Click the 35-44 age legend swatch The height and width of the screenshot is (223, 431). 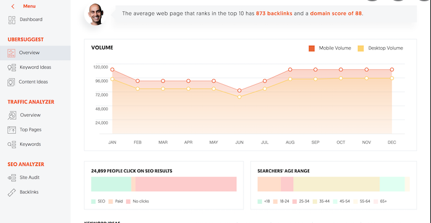point(315,201)
